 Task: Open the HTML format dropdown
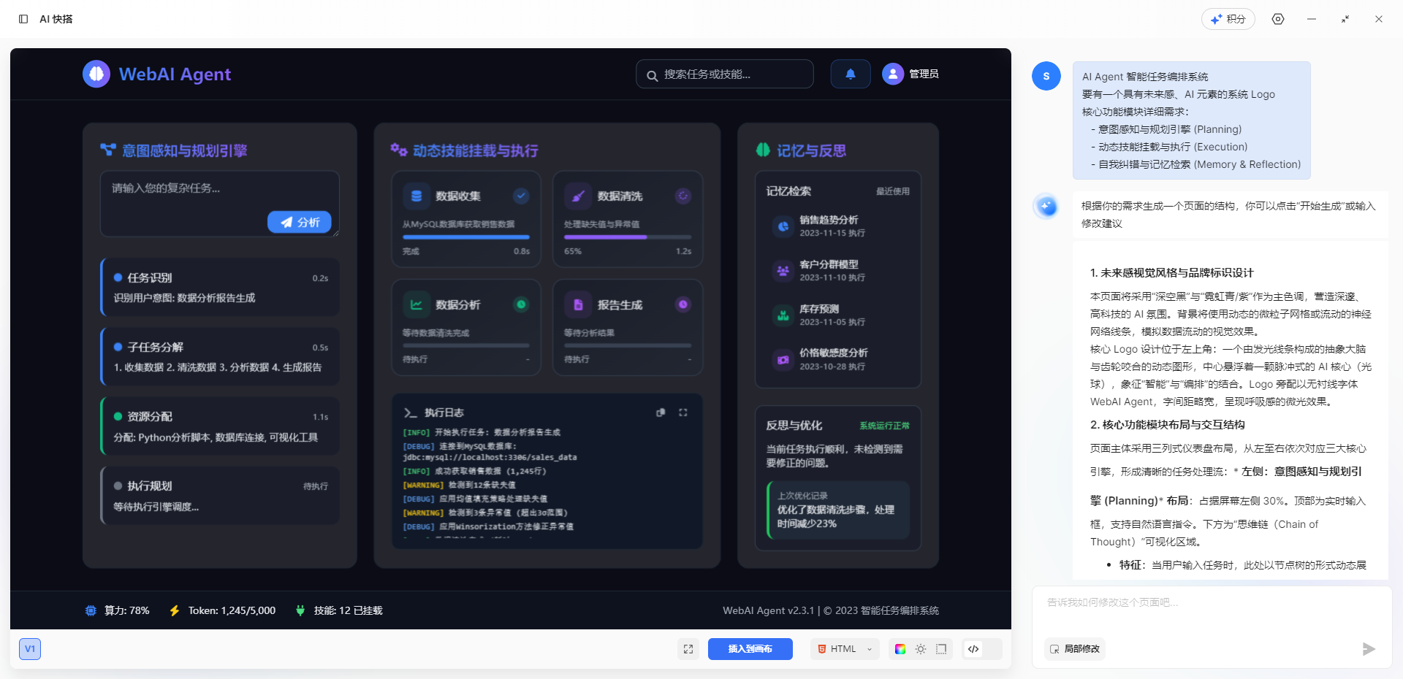click(844, 649)
